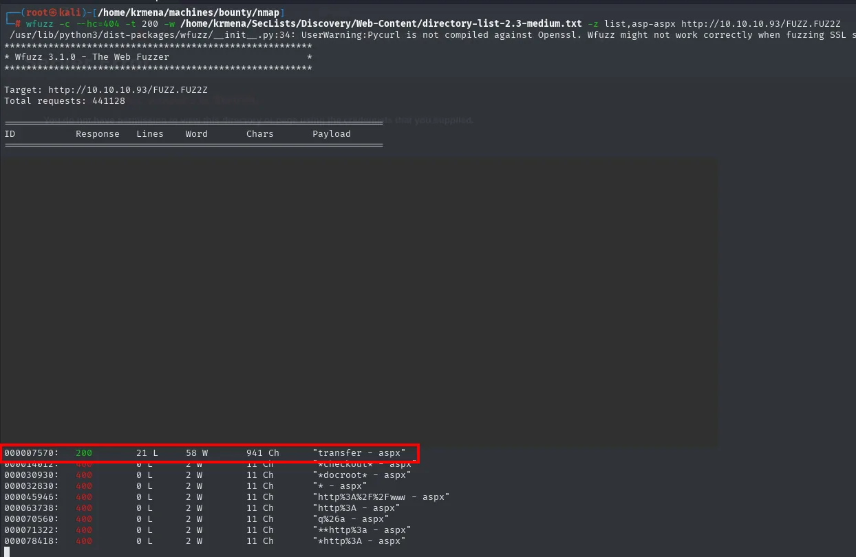Click the Pycurl UserWarning line
The image size is (856, 557).
tap(433, 35)
